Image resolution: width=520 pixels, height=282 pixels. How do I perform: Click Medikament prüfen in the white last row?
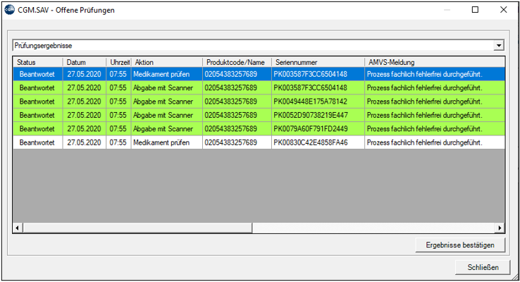click(161, 142)
